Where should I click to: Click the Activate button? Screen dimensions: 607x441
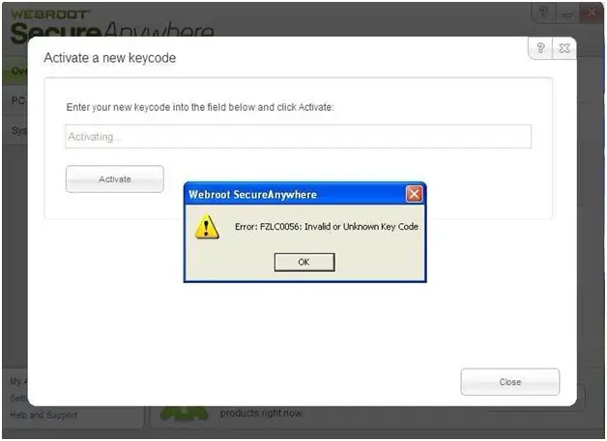click(x=115, y=179)
